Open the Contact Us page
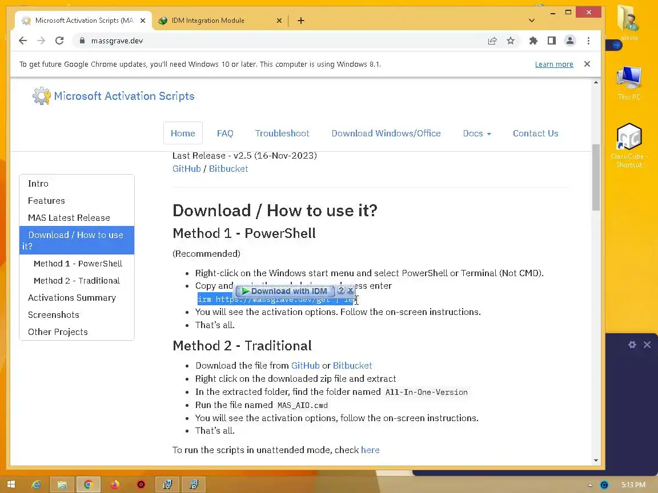 535,134
